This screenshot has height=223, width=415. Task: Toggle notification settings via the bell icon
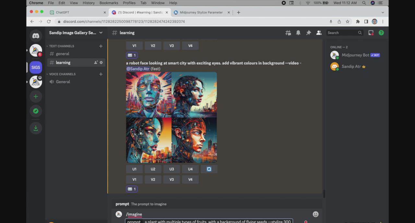click(298, 32)
